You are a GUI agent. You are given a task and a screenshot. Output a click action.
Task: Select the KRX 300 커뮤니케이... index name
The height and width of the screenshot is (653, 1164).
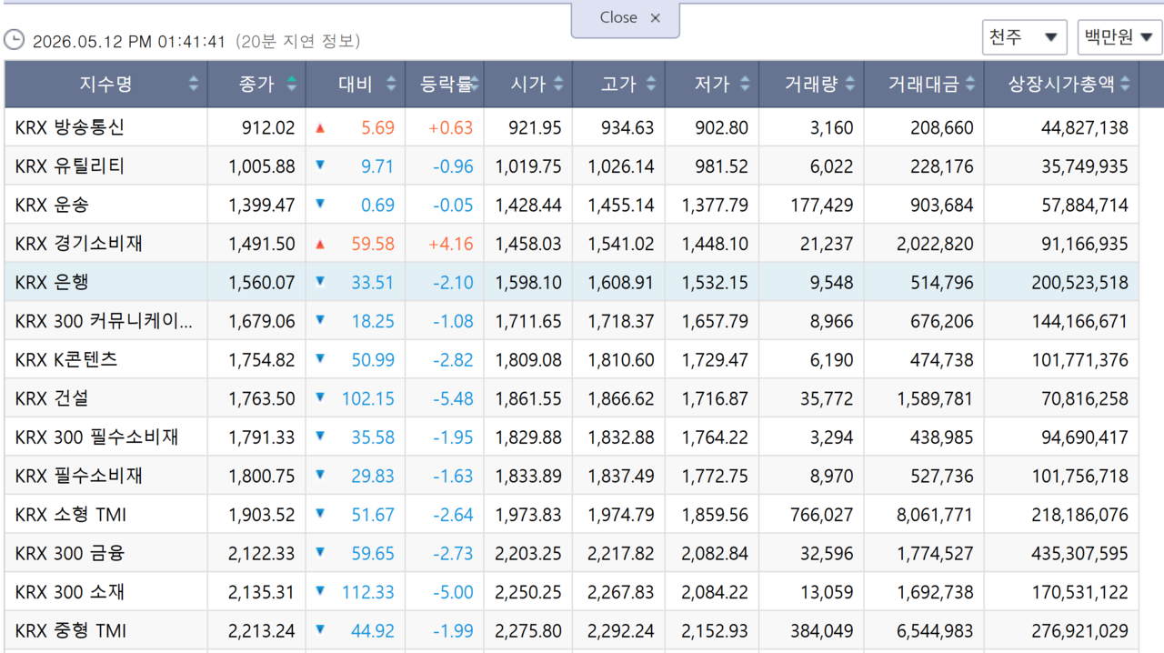pos(104,321)
